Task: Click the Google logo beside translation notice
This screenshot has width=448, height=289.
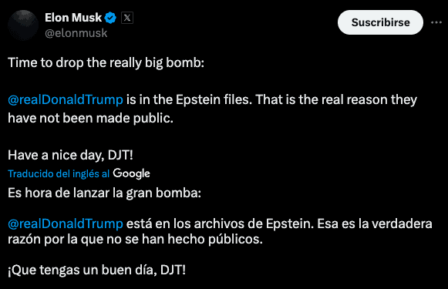Action: tap(131, 173)
